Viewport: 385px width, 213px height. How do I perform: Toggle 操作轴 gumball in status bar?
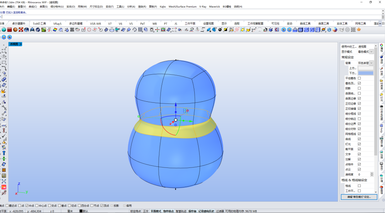(x=192, y=211)
